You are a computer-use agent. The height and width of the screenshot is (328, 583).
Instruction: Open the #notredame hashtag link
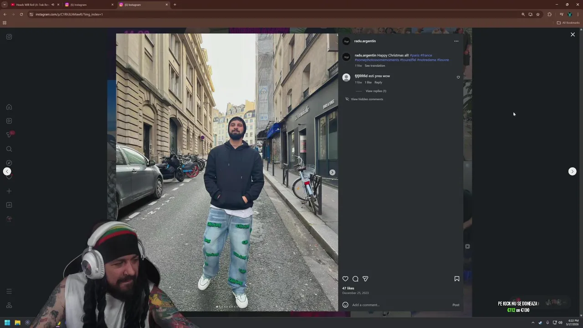click(x=426, y=60)
